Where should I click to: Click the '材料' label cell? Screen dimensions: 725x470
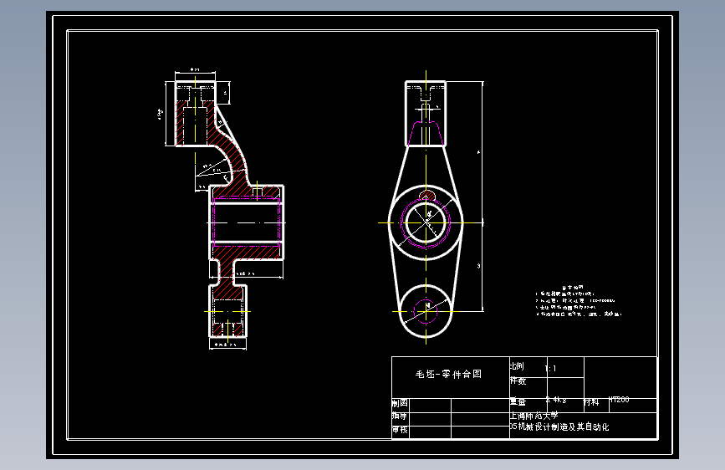591,402
